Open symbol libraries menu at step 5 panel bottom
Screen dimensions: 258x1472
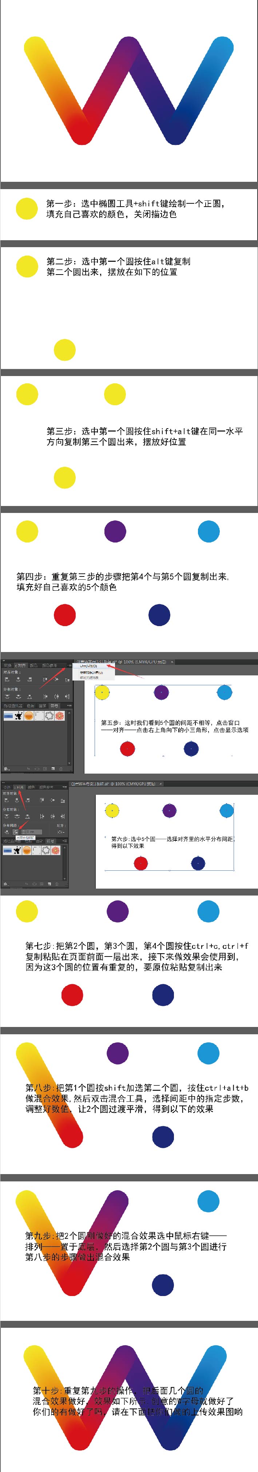pyautogui.click(x=6, y=768)
